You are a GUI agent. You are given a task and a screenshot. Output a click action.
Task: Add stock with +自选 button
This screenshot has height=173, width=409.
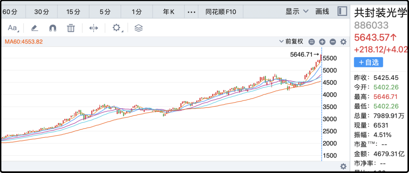pos(368,62)
